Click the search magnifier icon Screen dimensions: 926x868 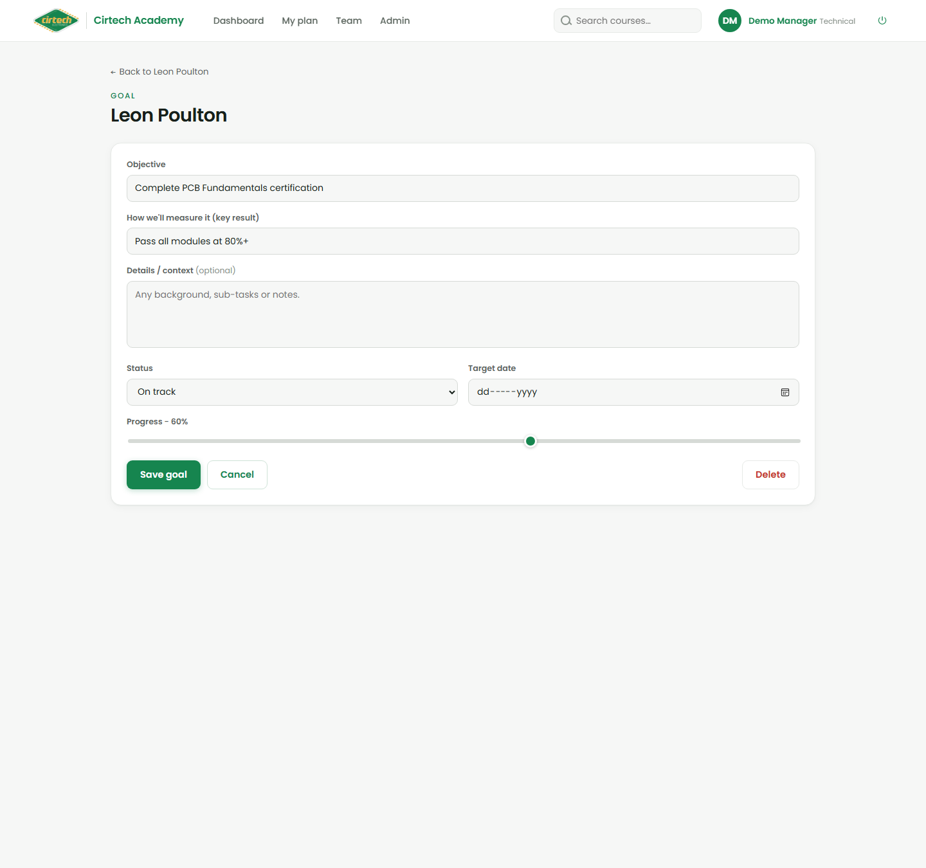pyautogui.click(x=566, y=21)
